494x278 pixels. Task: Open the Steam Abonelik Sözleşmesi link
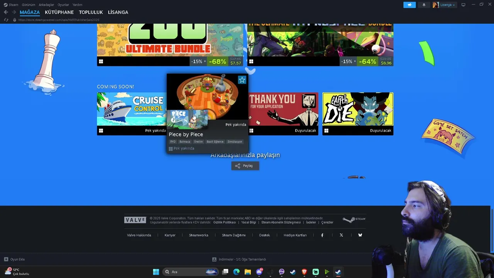click(x=281, y=222)
